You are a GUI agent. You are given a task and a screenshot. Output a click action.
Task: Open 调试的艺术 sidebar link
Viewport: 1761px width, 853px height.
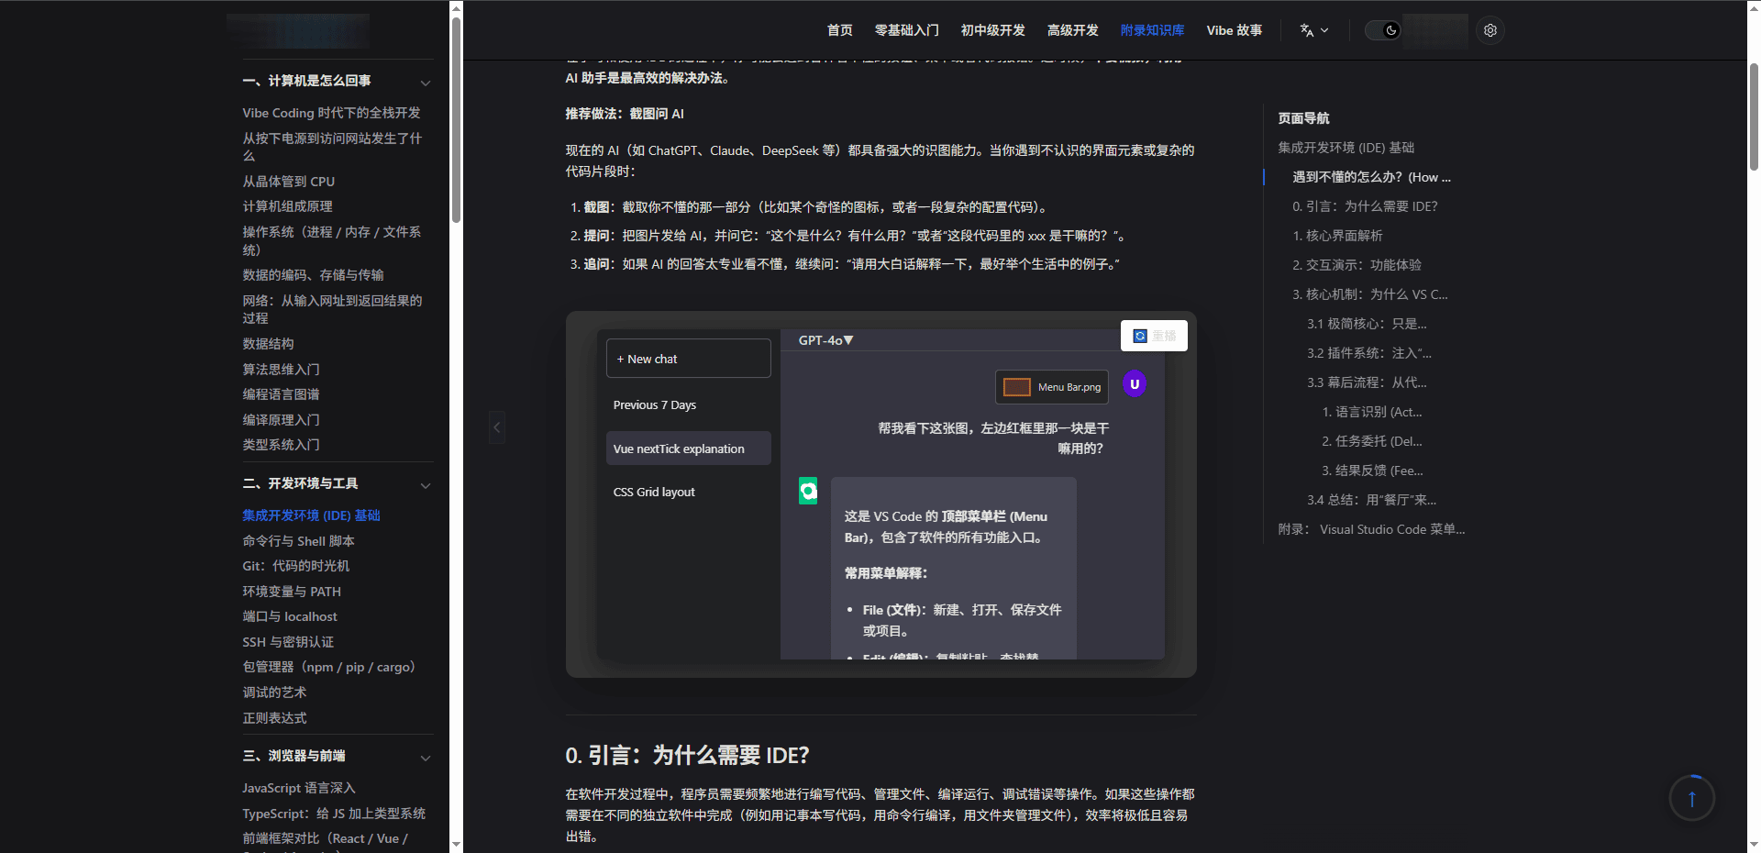click(274, 692)
